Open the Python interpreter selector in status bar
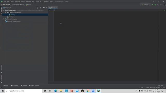The width and height of the screenshot is (166, 93). [x=159, y=88]
